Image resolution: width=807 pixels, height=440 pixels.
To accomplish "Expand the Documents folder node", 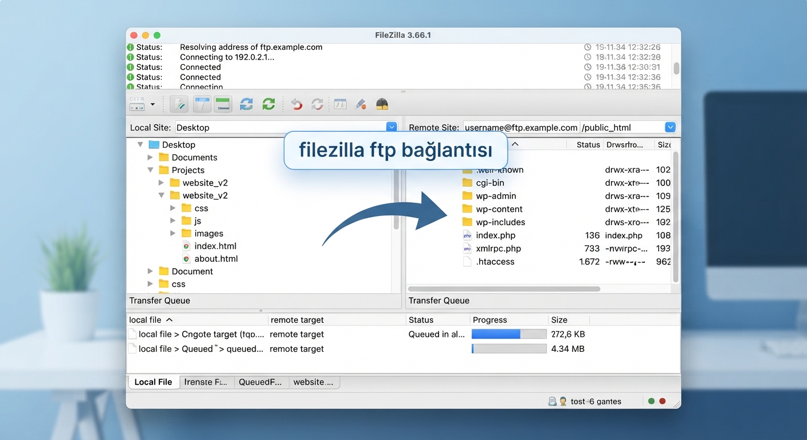I will click(x=150, y=158).
